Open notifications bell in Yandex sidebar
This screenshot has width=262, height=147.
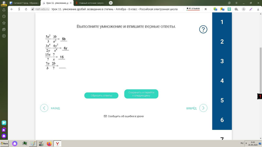4,10
